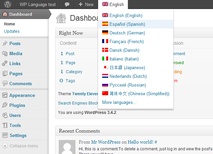Click the Chinese flag icon
This screenshot has width=213, height=154.
(x=105, y=94)
